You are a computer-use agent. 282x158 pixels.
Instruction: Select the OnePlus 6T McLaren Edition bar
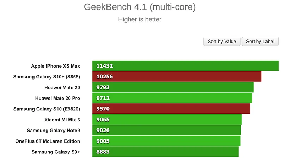pos(166,141)
